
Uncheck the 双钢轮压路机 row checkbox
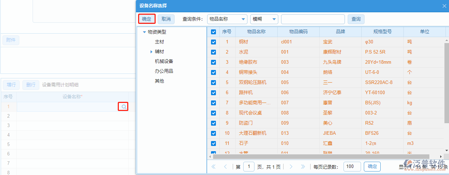point(213,83)
